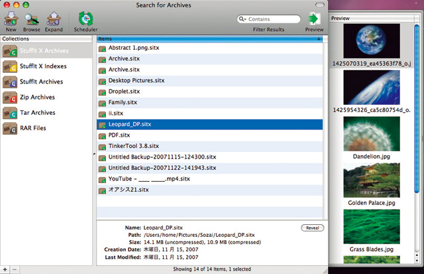The width and height of the screenshot is (424, 274).
Task: Click the 1425954326_ca5c80754d file caption
Action: click(x=372, y=110)
